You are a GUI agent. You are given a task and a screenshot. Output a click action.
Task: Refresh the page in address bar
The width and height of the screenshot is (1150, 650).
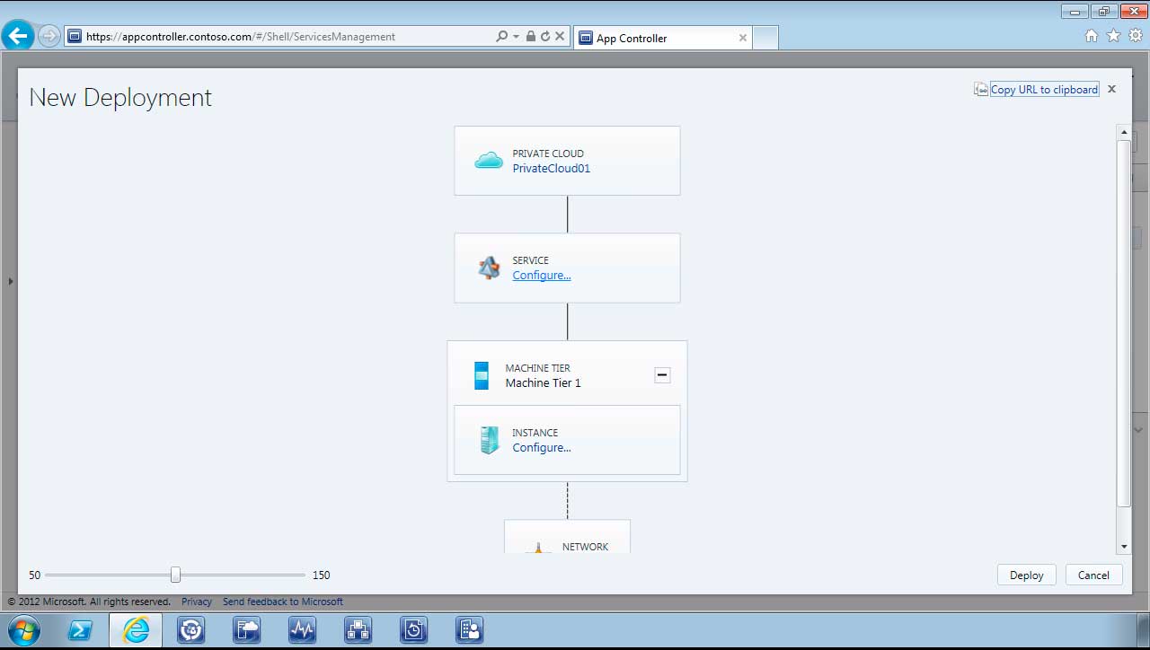pyautogui.click(x=545, y=37)
